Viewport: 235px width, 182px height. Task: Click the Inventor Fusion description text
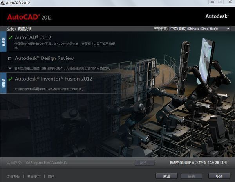(x=49, y=89)
